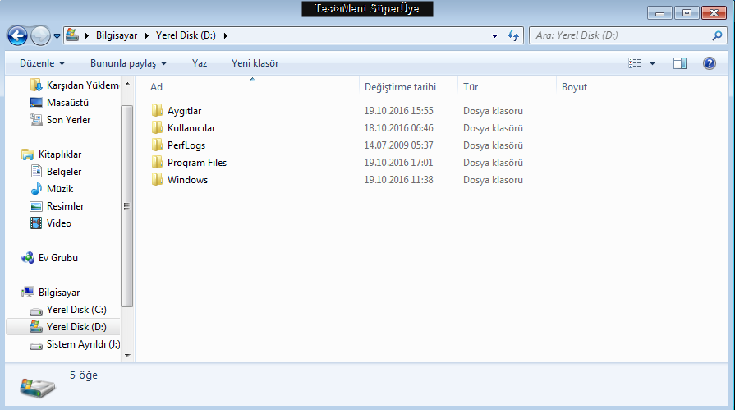Select Yerel Disk (D:) in the sidebar

[62, 327]
